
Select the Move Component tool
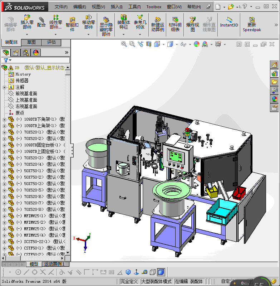(89, 22)
